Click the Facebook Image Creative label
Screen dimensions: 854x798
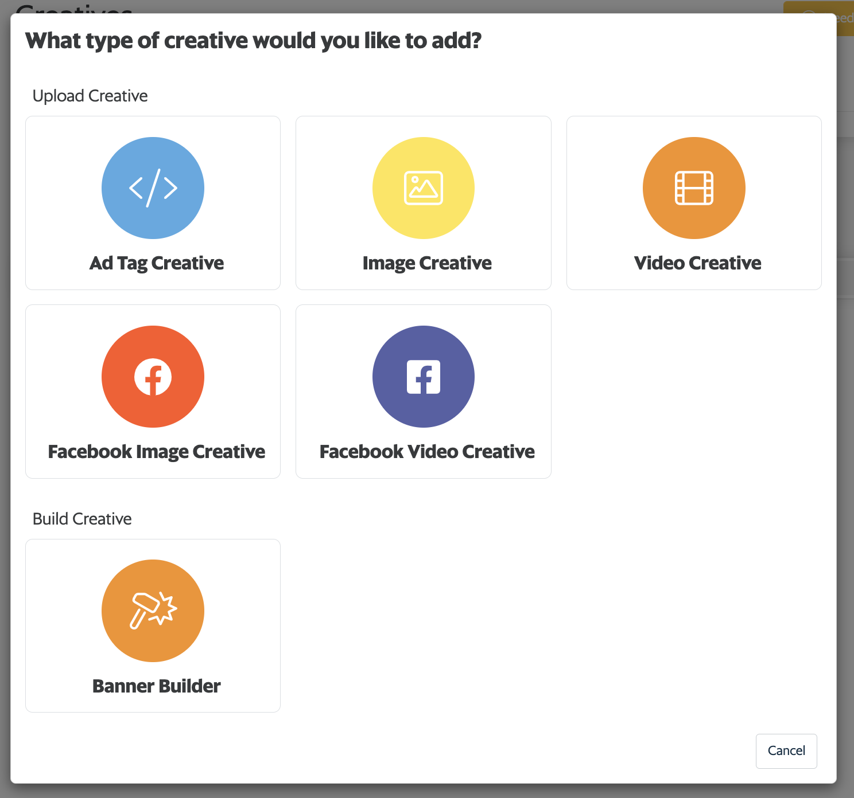tap(157, 452)
